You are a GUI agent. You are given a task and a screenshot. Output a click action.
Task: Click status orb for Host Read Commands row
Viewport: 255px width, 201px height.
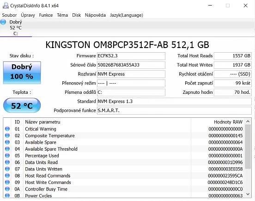click(x=7, y=176)
